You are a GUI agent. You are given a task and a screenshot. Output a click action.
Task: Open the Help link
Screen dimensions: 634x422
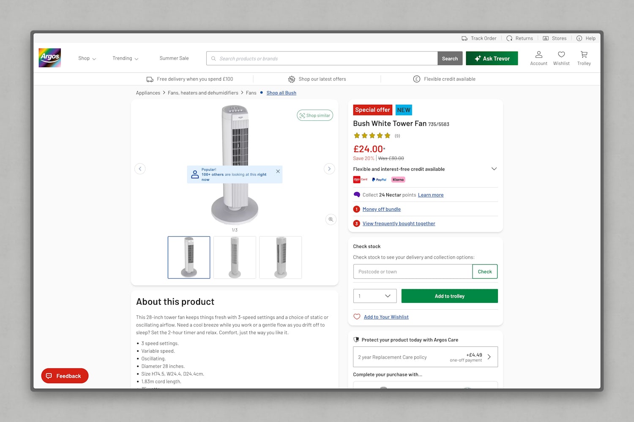(x=586, y=38)
